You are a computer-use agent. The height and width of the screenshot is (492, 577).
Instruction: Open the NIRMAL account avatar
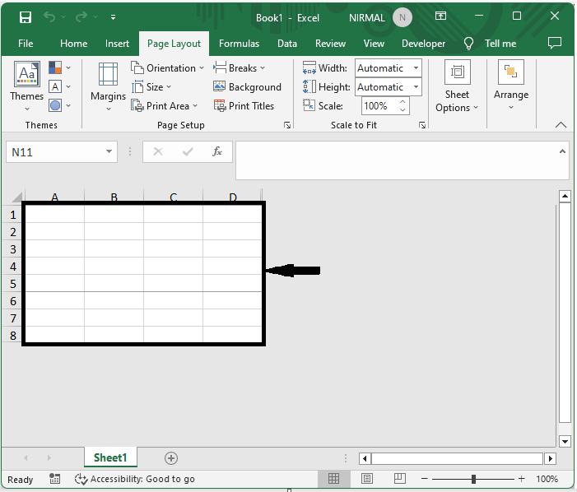pos(403,17)
